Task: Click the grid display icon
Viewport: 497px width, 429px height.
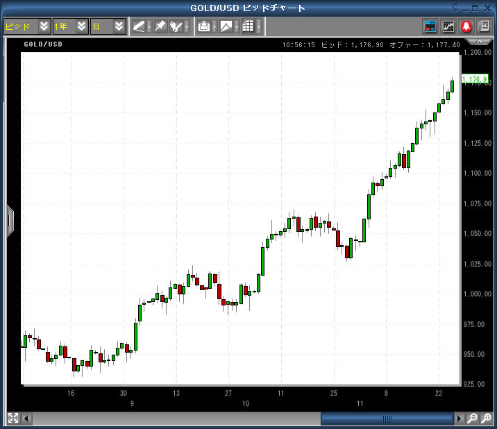Action: point(247,26)
